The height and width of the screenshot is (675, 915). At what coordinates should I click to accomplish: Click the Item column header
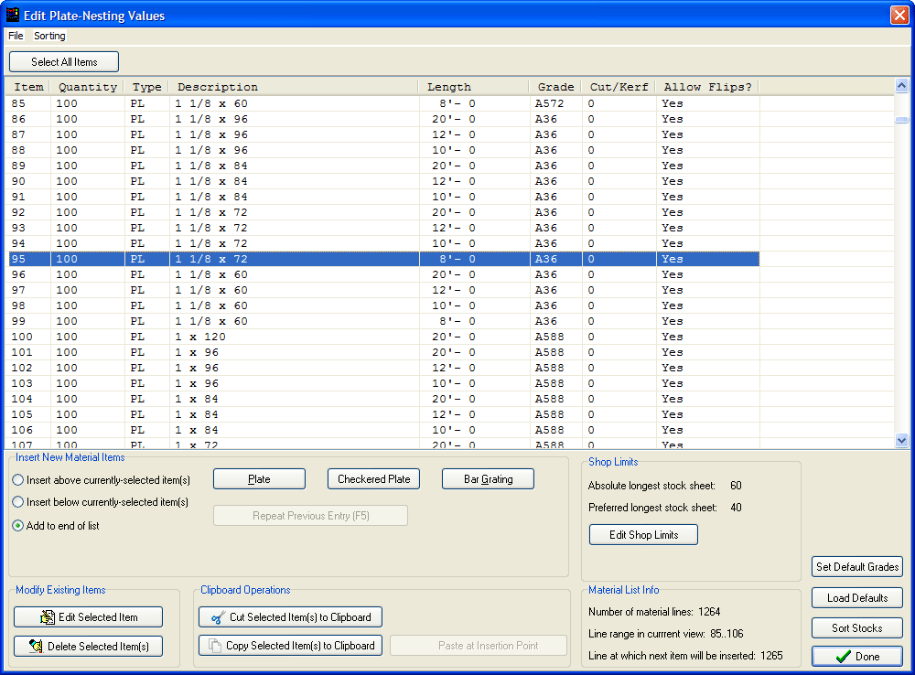point(28,87)
